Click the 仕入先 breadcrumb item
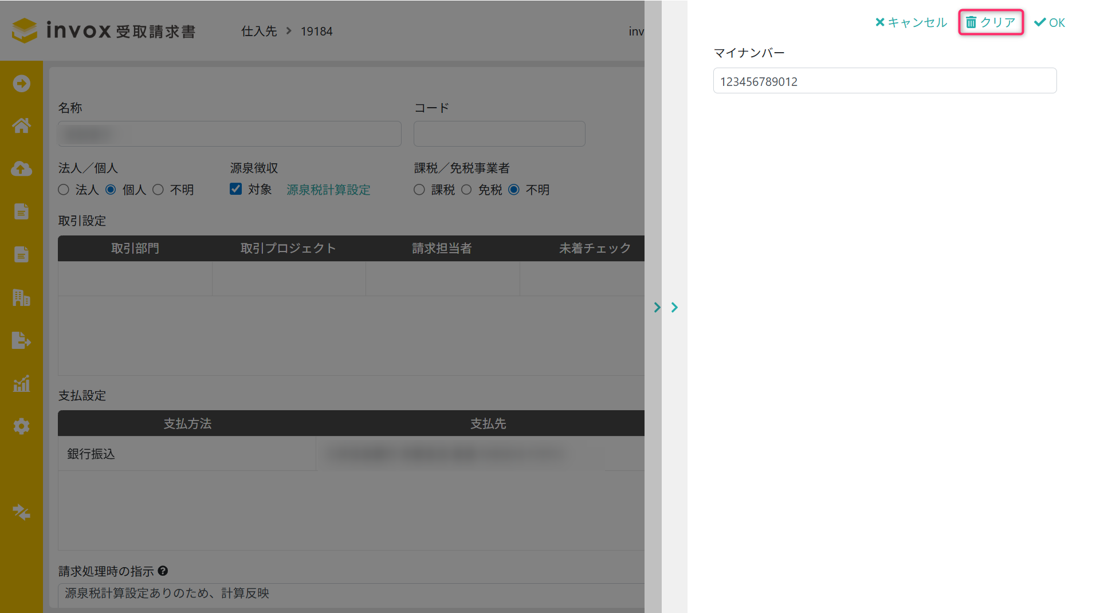 click(x=259, y=32)
